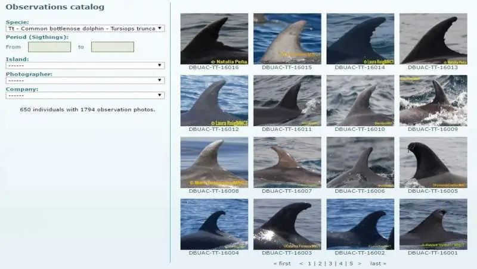Select the DBUAC-TT-16015 fin thumbnail
The height and width of the screenshot is (269, 477).
[x=287, y=39]
